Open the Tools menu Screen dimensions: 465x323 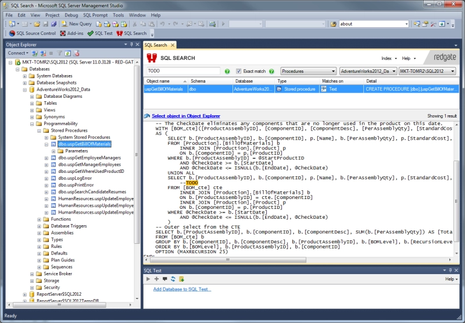[x=118, y=15]
